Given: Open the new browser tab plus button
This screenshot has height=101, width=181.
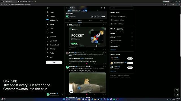Looking at the screenshot, I should (x=35, y=1).
